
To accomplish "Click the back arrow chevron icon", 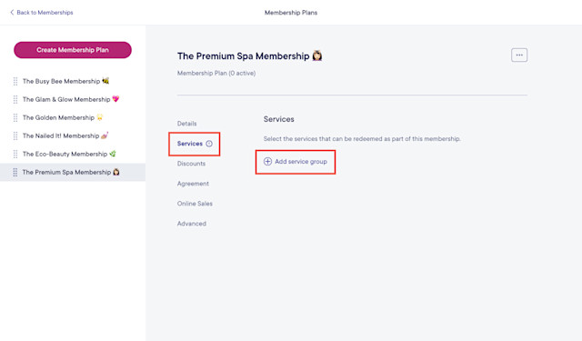I will 12,12.
